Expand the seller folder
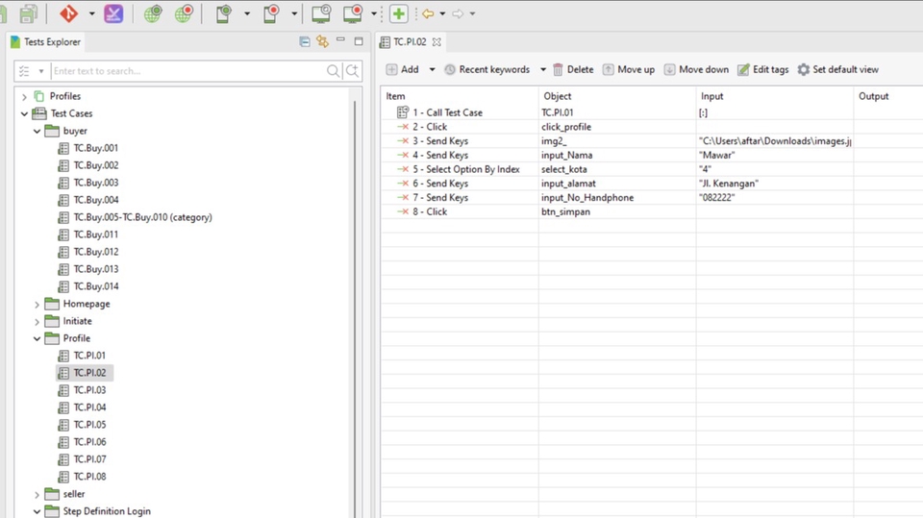 point(37,494)
